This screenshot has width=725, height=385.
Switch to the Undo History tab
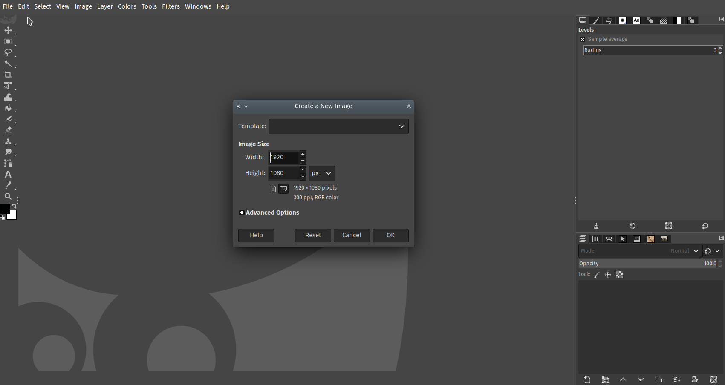click(609, 20)
